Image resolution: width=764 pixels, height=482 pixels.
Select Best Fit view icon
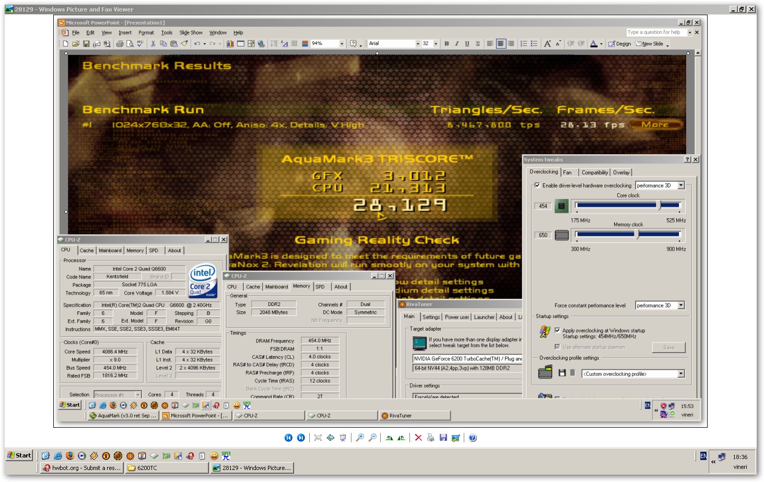(318, 438)
